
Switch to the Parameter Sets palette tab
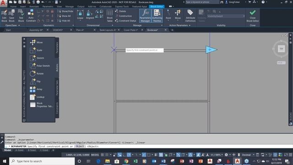click(57, 88)
